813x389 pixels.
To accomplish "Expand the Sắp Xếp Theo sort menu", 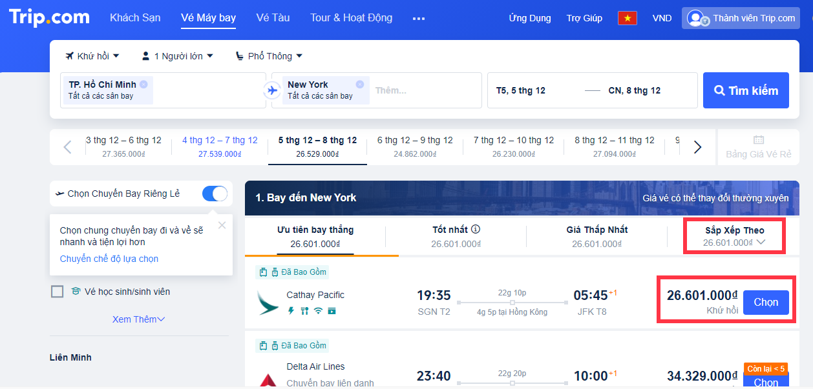I will point(735,236).
